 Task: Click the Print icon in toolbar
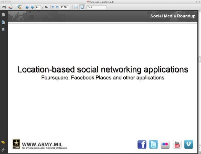4,7
